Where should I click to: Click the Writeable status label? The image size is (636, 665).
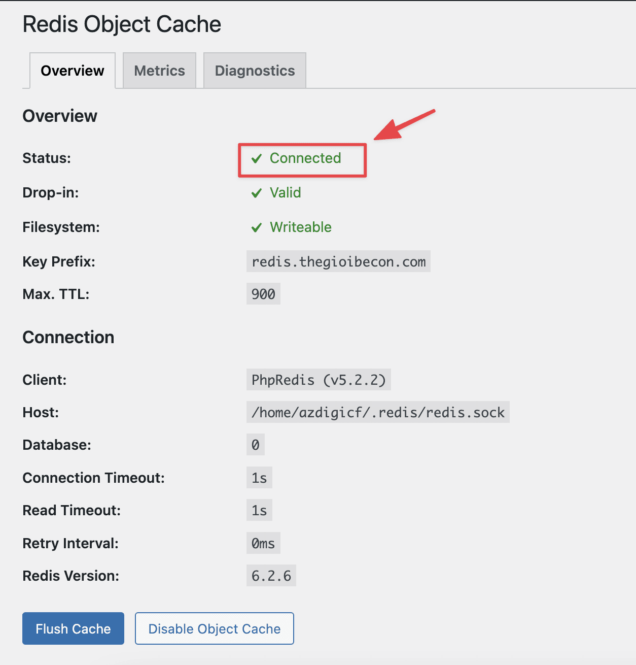[x=300, y=227]
